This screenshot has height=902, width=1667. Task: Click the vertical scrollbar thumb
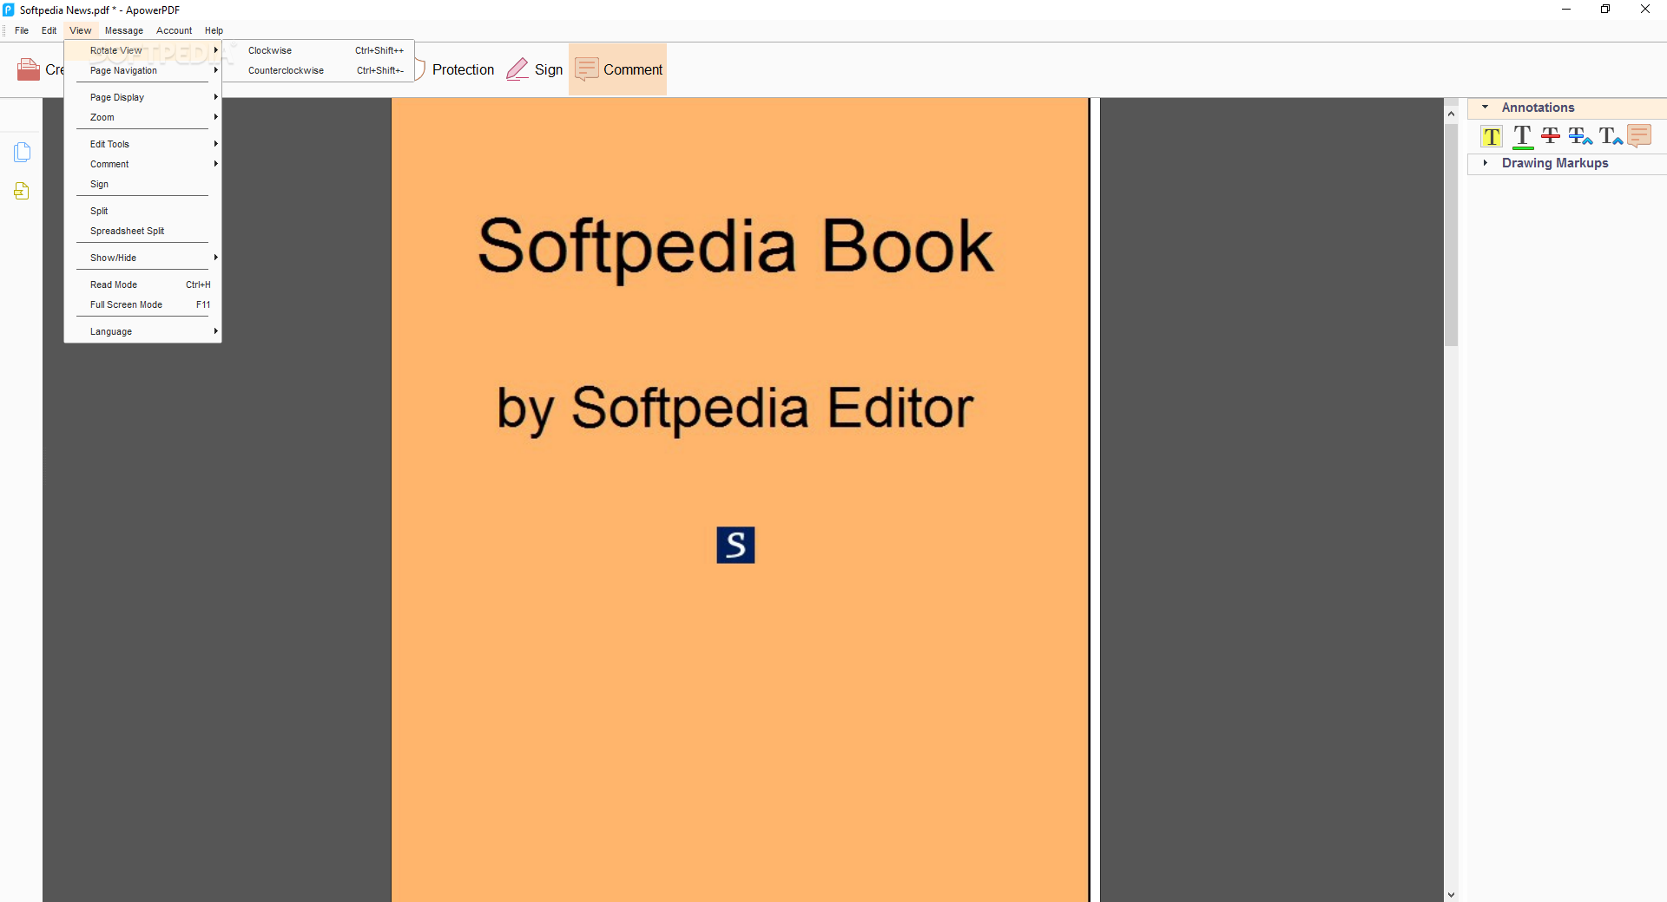(x=1451, y=235)
